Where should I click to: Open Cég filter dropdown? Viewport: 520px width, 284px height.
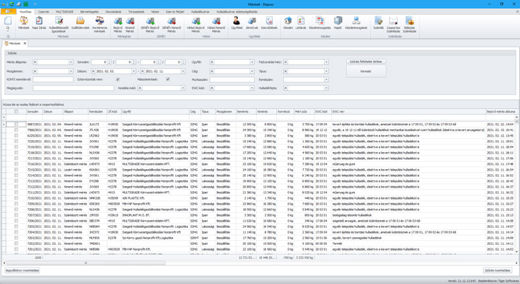click(252, 71)
